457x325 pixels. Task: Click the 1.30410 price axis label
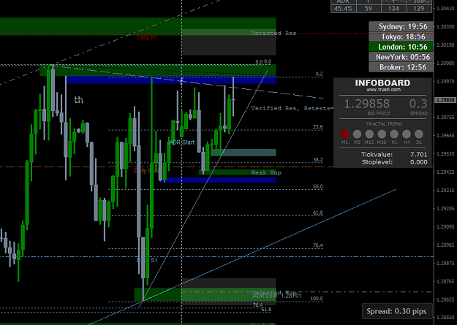coord(446,9)
